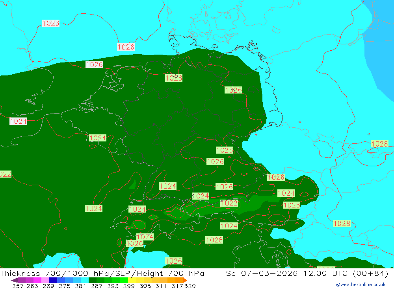Select the 317 legend value
394x288 pixels.
177,286
